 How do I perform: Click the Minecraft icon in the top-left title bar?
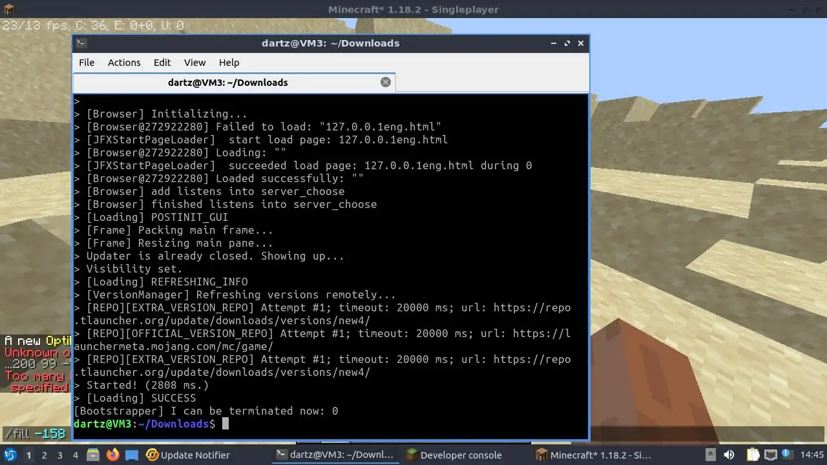click(x=8, y=9)
